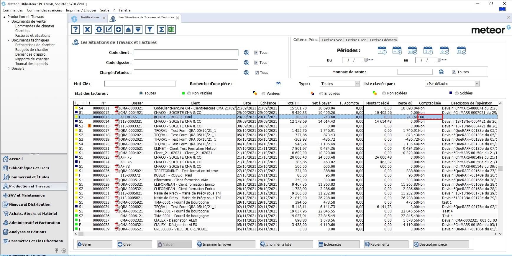Click the sigma totals toolbar icon
Viewport: 512px width, 256px height.
coord(161,29)
